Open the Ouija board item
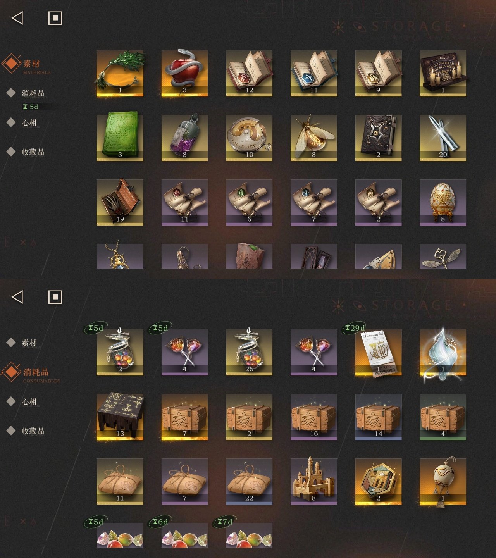496x558 pixels. pyautogui.click(x=443, y=73)
